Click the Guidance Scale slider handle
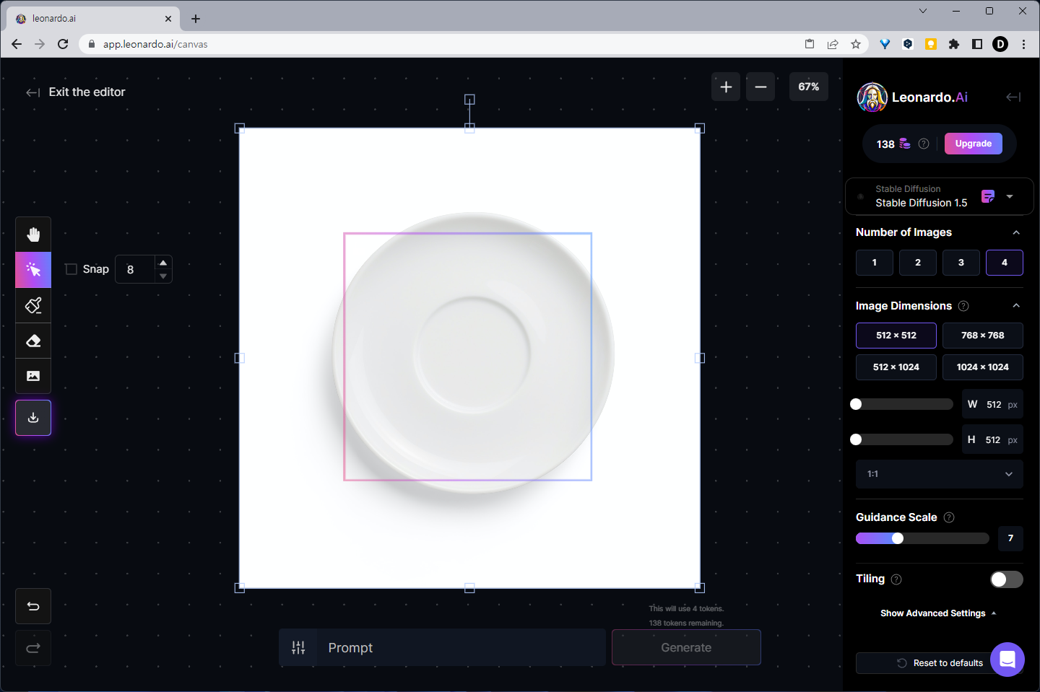Image resolution: width=1040 pixels, height=692 pixels. 897,538
